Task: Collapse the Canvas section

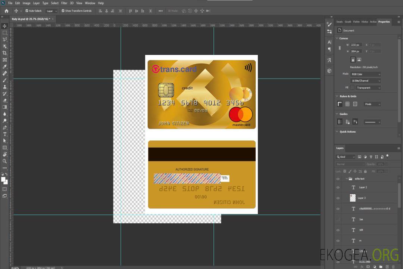Action: click(x=337, y=38)
